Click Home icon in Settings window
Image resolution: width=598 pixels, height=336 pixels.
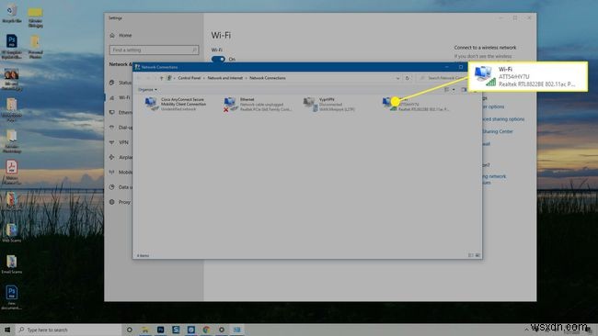(x=112, y=36)
